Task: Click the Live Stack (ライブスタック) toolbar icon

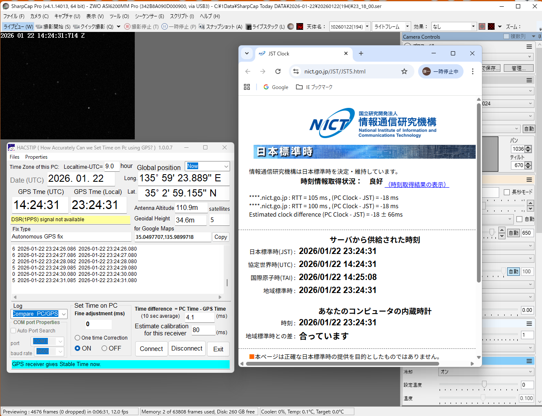Action: (249, 26)
